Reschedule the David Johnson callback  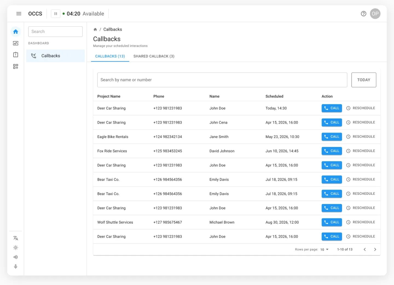[361, 151]
